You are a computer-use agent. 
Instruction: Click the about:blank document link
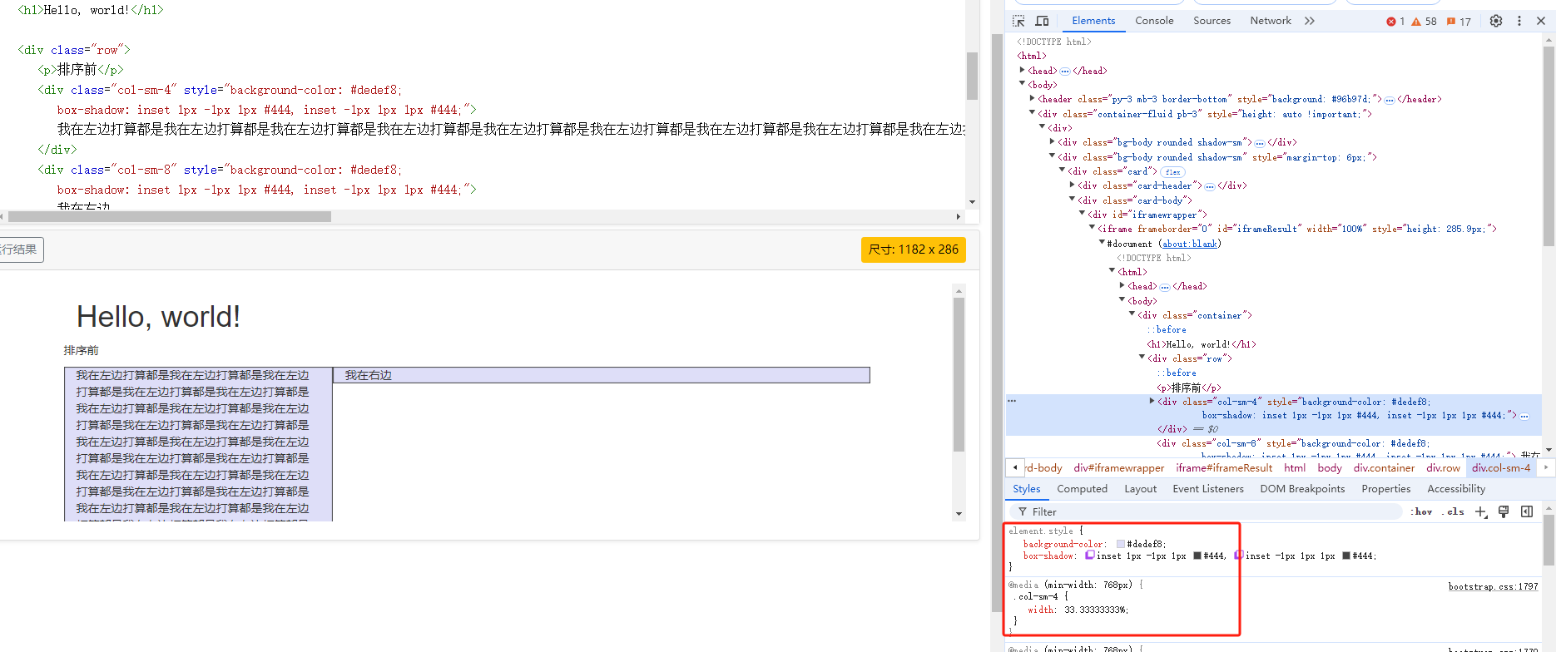click(x=1190, y=244)
